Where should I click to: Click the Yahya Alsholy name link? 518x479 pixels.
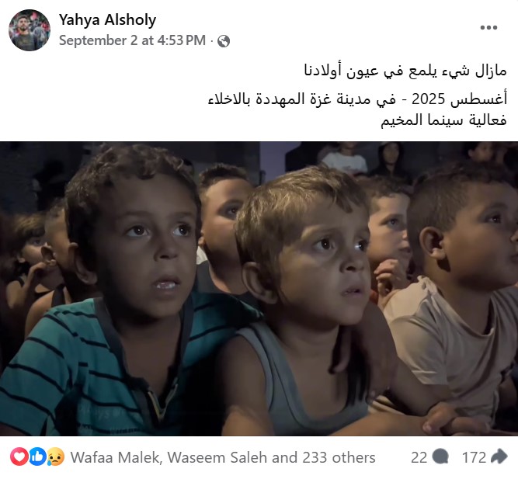(x=107, y=20)
